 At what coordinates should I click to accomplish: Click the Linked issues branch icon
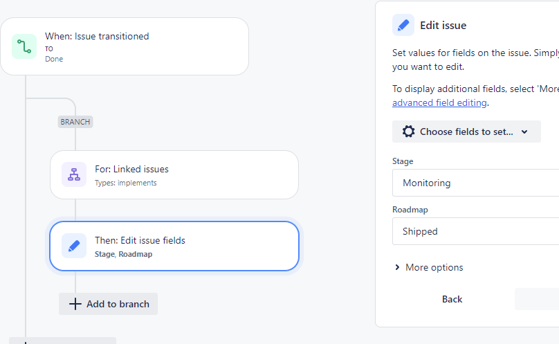click(74, 175)
